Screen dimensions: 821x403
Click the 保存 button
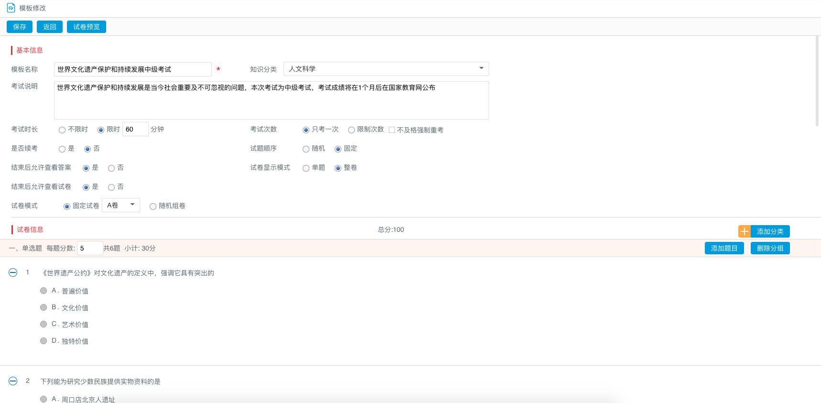(x=20, y=27)
